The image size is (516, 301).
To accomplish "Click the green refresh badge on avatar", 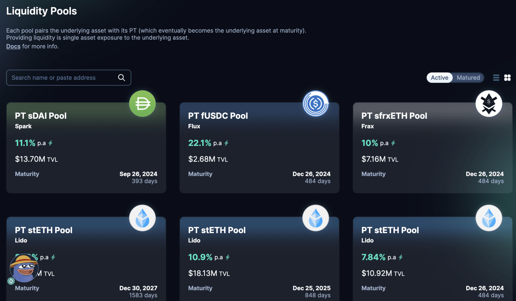I will pyautogui.click(x=11, y=281).
